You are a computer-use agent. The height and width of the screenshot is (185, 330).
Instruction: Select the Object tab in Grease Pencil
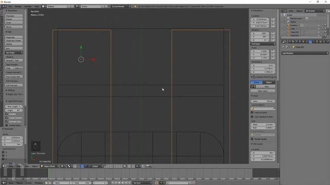pyautogui.click(x=269, y=82)
